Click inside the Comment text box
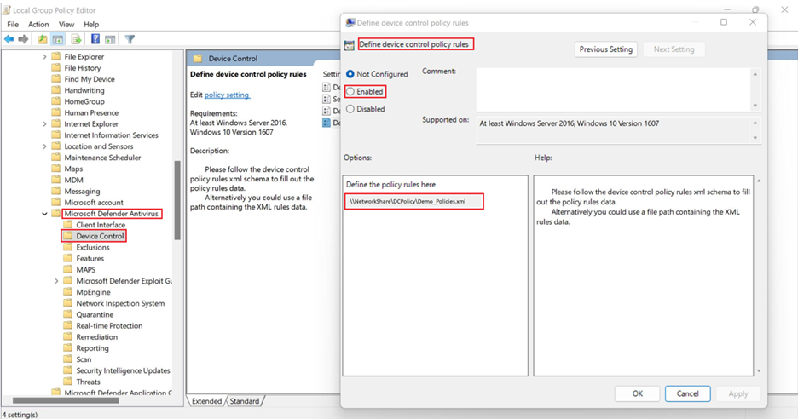Image resolution: width=798 pixels, height=419 pixels. (x=614, y=89)
